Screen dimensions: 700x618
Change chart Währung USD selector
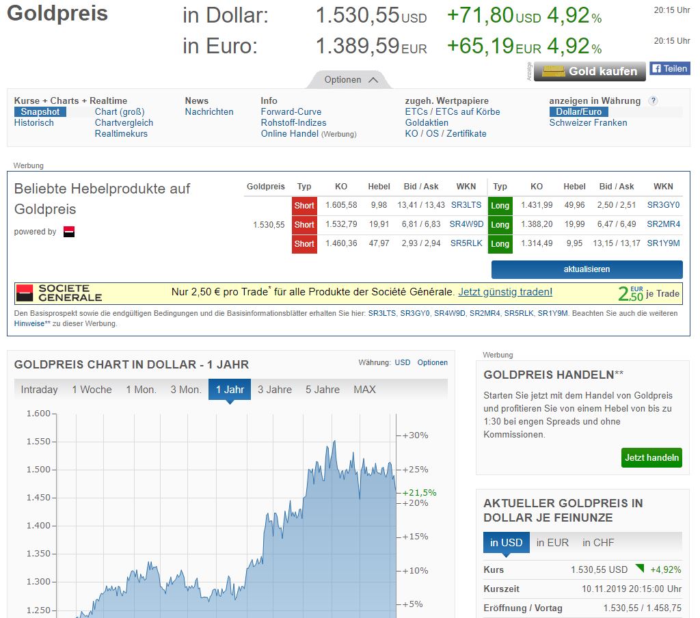coord(403,362)
